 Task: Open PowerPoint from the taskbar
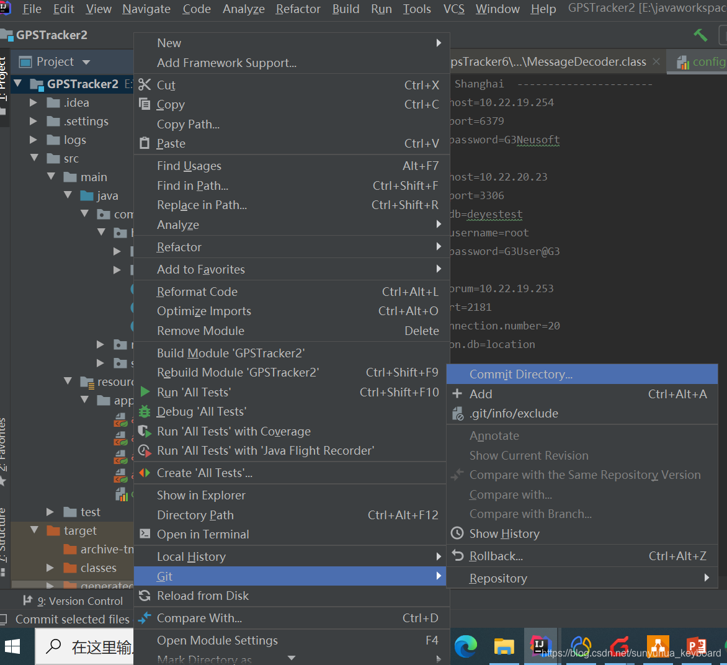(697, 646)
